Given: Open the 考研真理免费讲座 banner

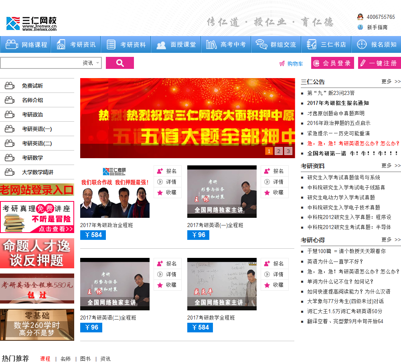Looking at the screenshot, I should point(37,217).
